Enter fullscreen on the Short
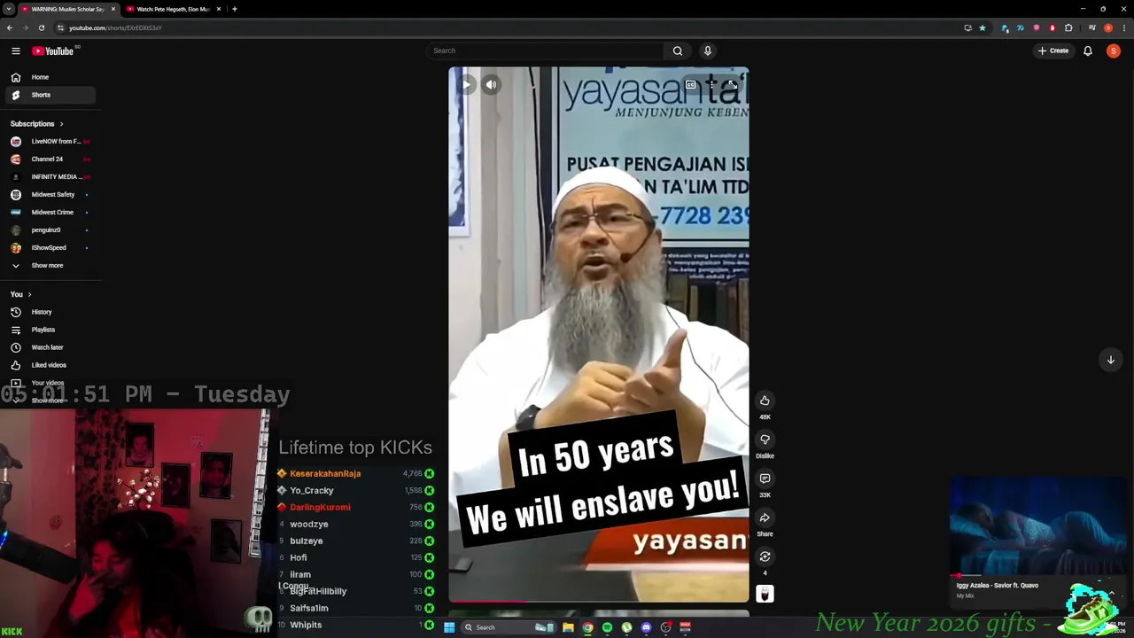 pos(733,85)
